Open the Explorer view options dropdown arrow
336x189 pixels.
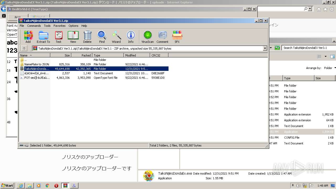[325, 56]
